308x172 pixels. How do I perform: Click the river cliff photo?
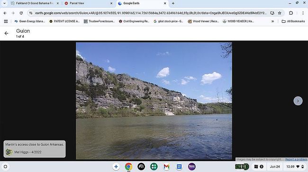point(154,101)
